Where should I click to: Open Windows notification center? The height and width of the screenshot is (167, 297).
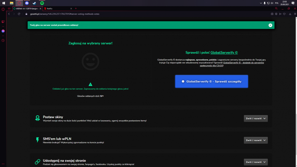[293, 3]
